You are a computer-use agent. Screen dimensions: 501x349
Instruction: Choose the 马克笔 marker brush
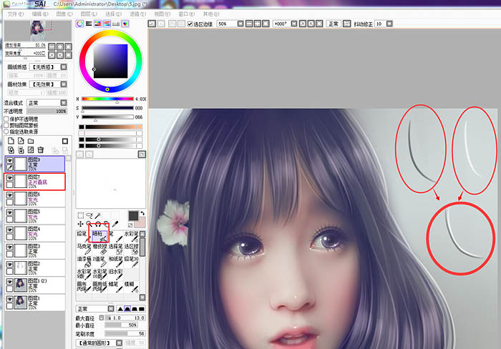pyautogui.click(x=84, y=249)
